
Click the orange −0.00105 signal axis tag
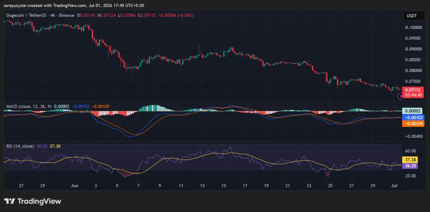click(x=413, y=124)
